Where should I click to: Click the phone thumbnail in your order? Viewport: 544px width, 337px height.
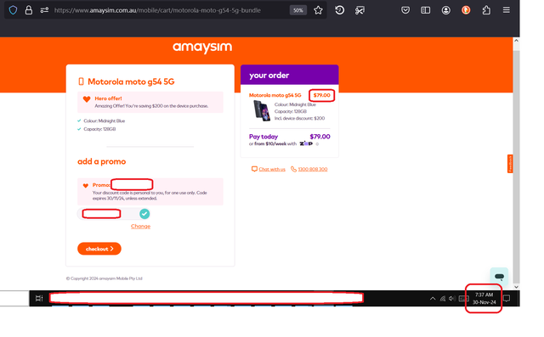[262, 110]
